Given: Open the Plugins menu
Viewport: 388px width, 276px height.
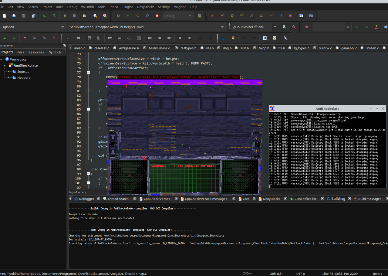Looking at the screenshot, I should click(x=128, y=7).
